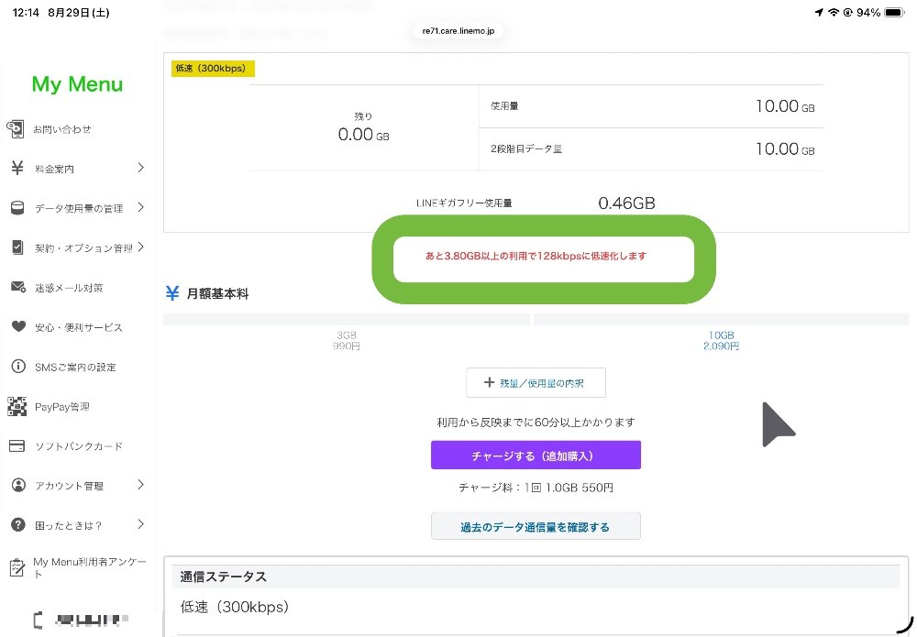Screen dimensions: 917x637
Task: Click the yen icon beside 料金案内
Action: tap(17, 169)
